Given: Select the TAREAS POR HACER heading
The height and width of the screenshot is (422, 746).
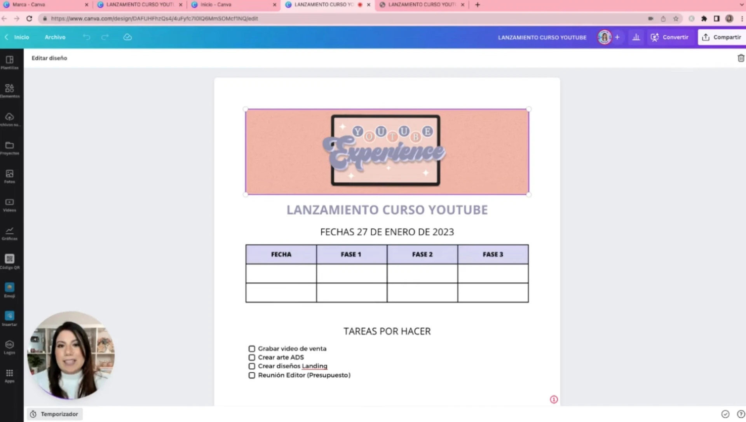Looking at the screenshot, I should tap(387, 331).
